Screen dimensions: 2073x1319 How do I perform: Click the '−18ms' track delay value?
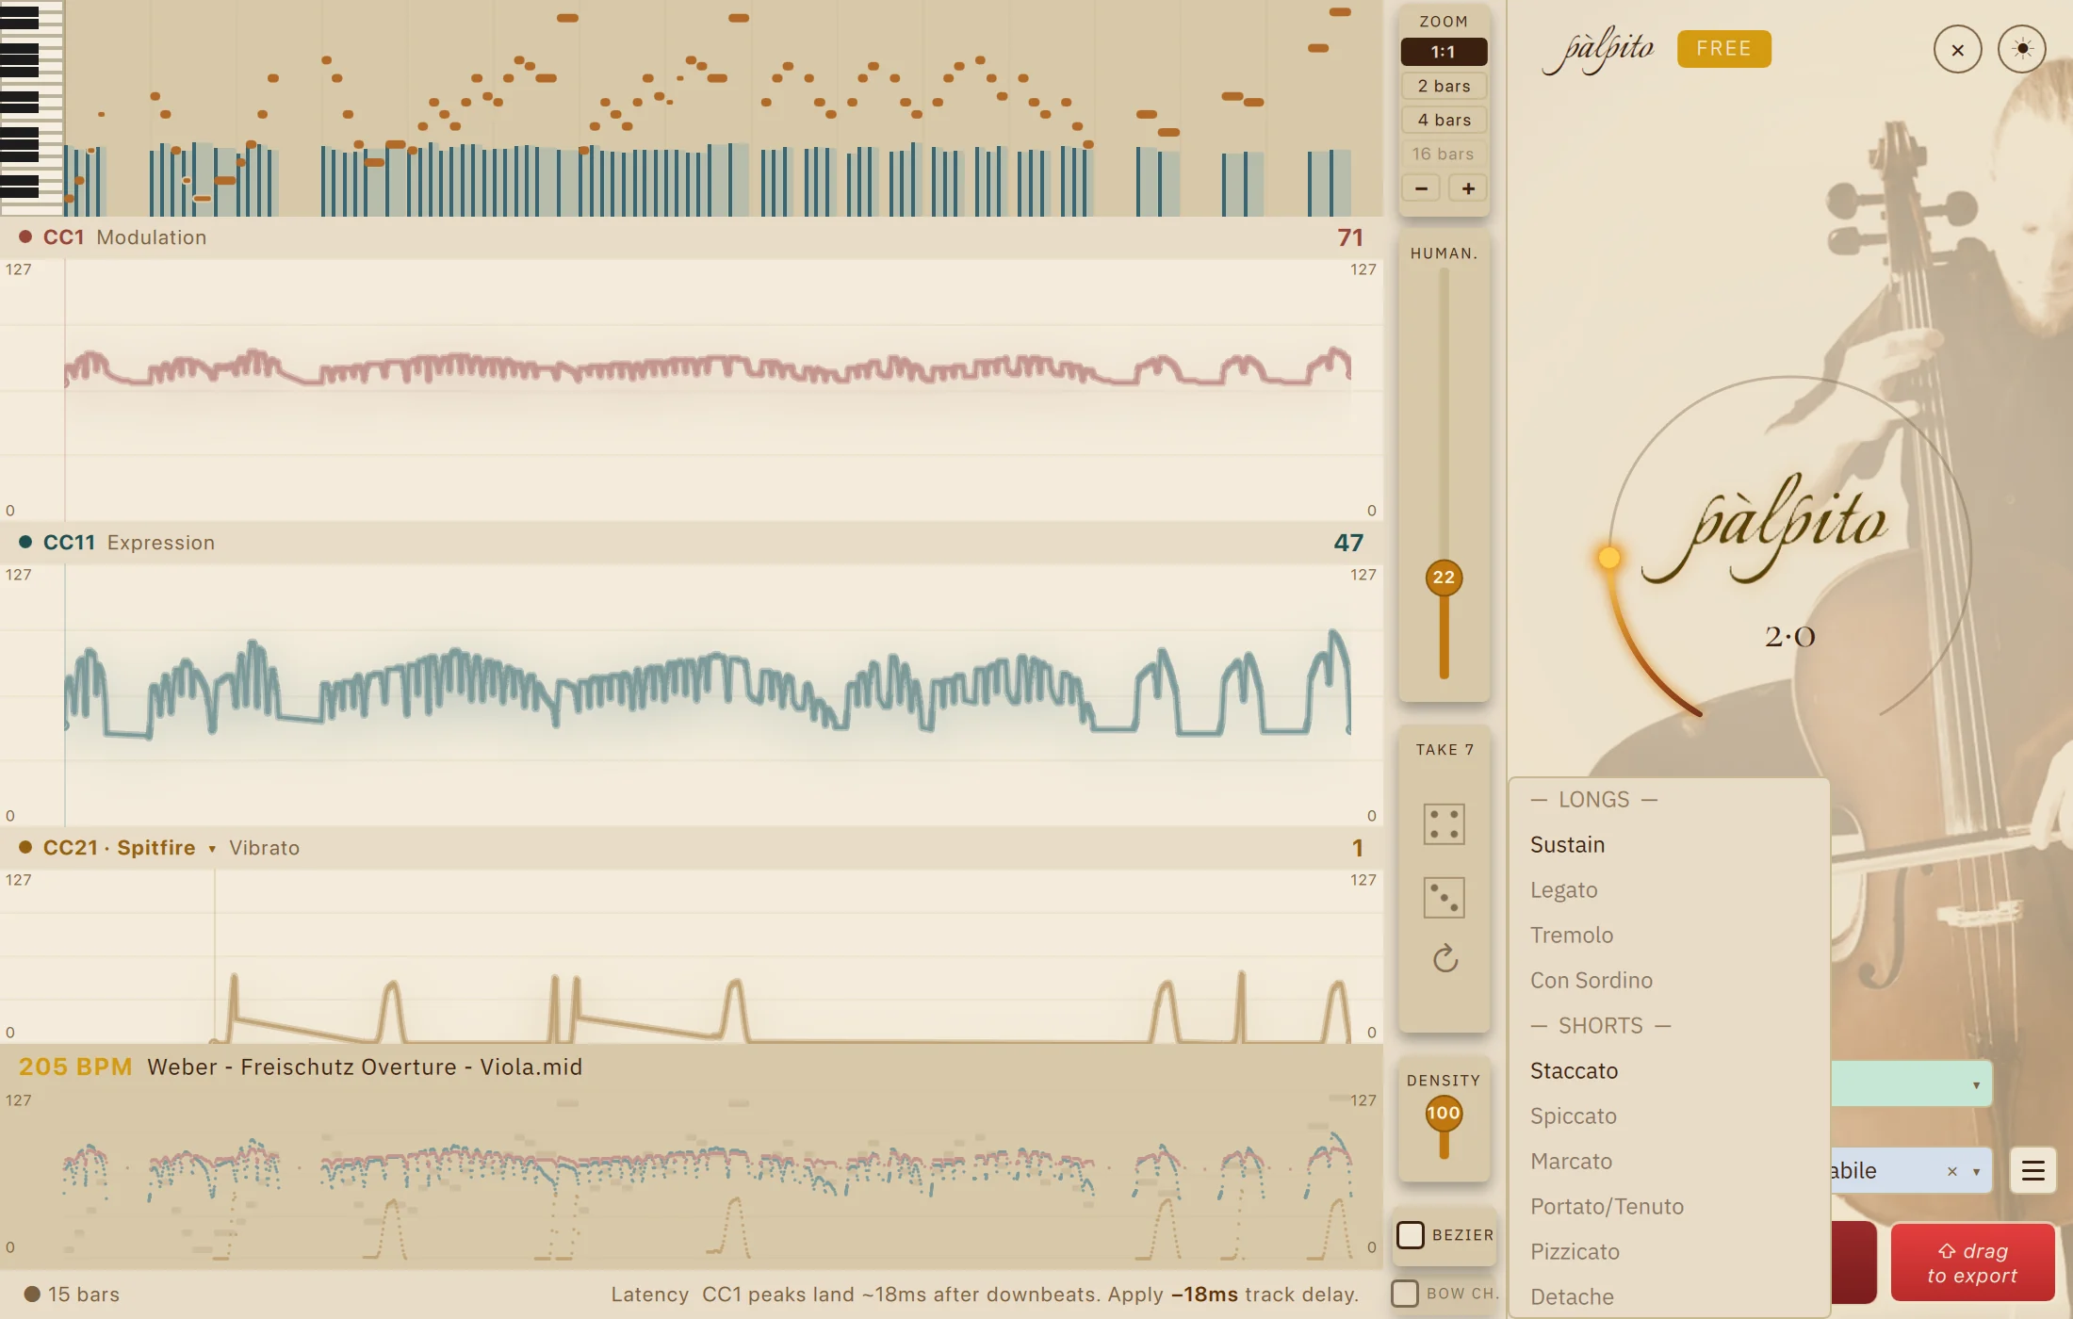pyautogui.click(x=1204, y=1295)
